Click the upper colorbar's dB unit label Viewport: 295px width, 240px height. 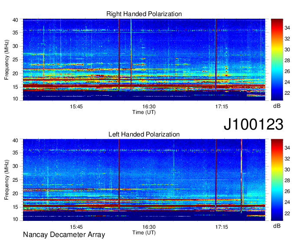tap(277, 106)
